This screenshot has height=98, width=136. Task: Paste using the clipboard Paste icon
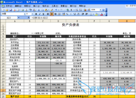pyautogui.click(x=46, y=10)
